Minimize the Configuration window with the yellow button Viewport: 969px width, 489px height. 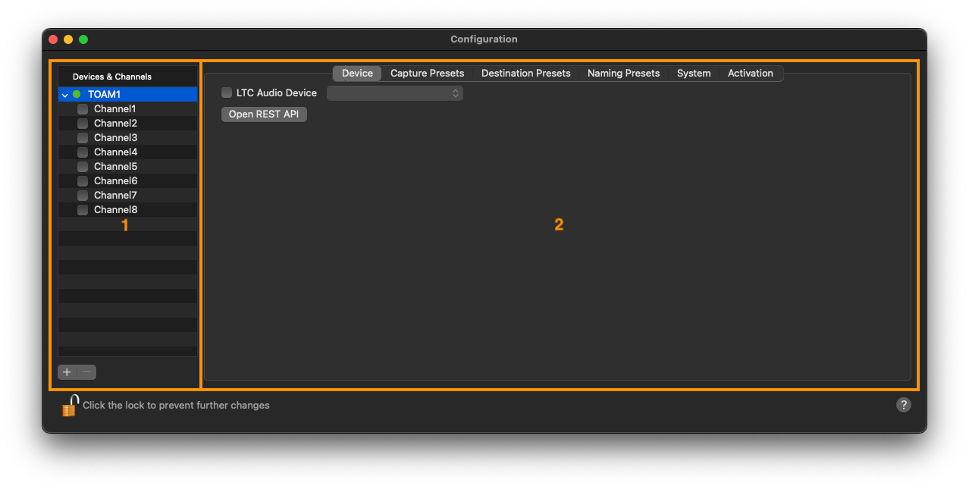(68, 39)
